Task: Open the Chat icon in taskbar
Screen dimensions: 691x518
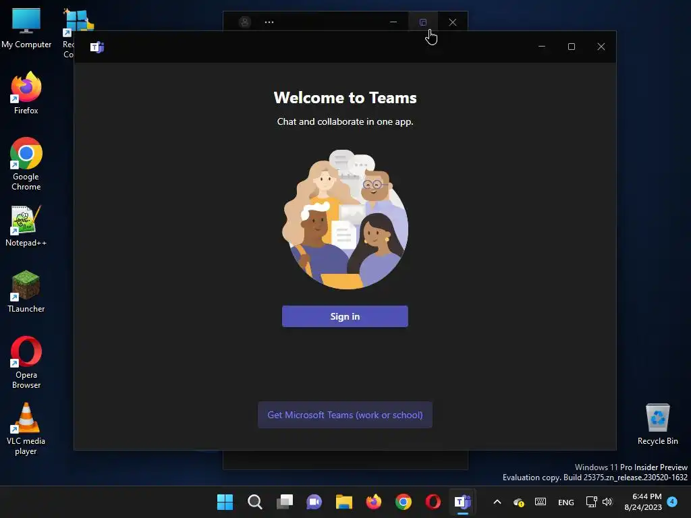Action: coord(314,502)
